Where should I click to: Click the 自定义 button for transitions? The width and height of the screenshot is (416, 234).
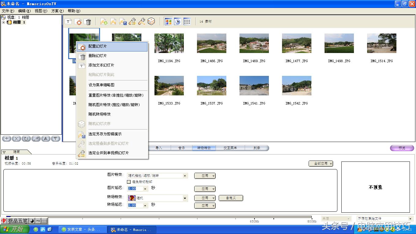click(231, 198)
